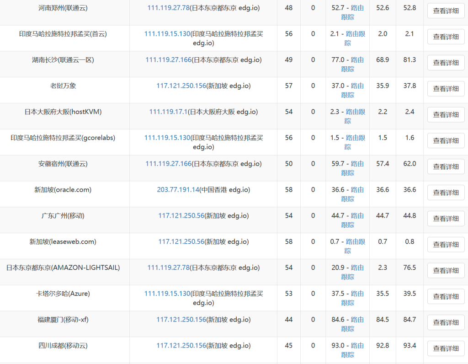Open 路由跟踪 for 日本大阪府大阪(hostKVM)
The height and width of the screenshot is (364, 468).
[355, 112]
